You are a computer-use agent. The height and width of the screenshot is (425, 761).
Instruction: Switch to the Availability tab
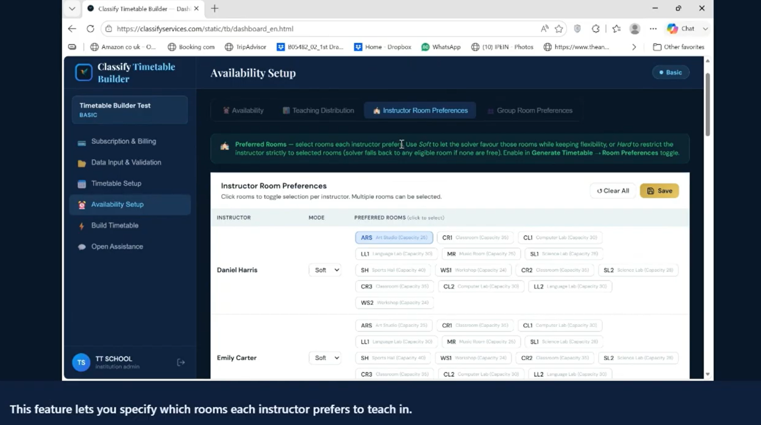(243, 110)
